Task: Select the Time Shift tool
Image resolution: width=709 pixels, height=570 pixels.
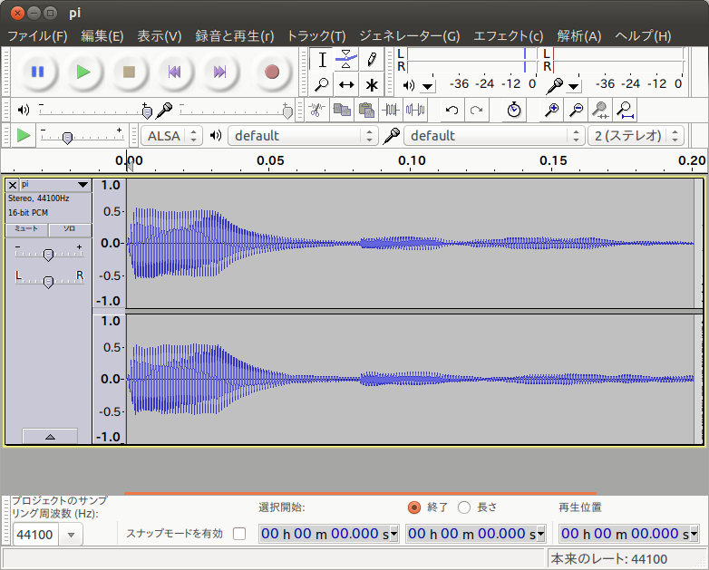Action: [346, 85]
